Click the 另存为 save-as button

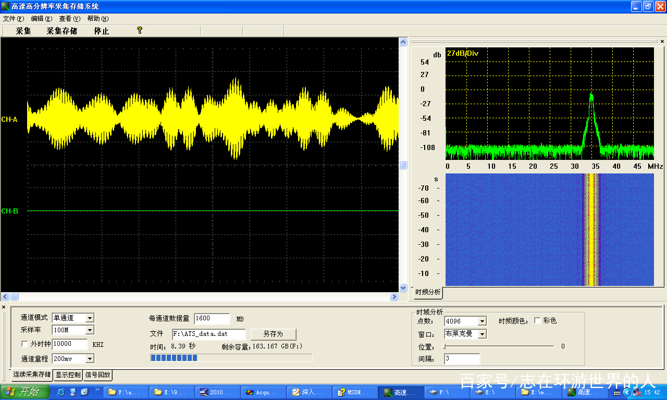coord(273,334)
